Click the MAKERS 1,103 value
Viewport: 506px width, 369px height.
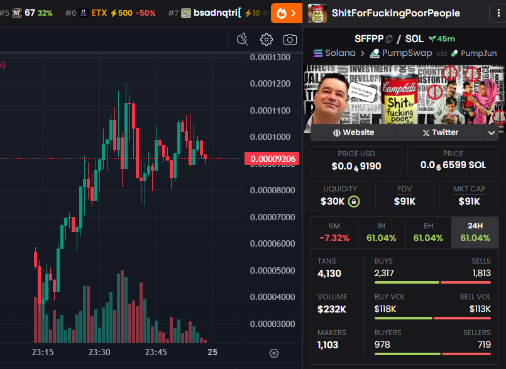click(x=328, y=345)
